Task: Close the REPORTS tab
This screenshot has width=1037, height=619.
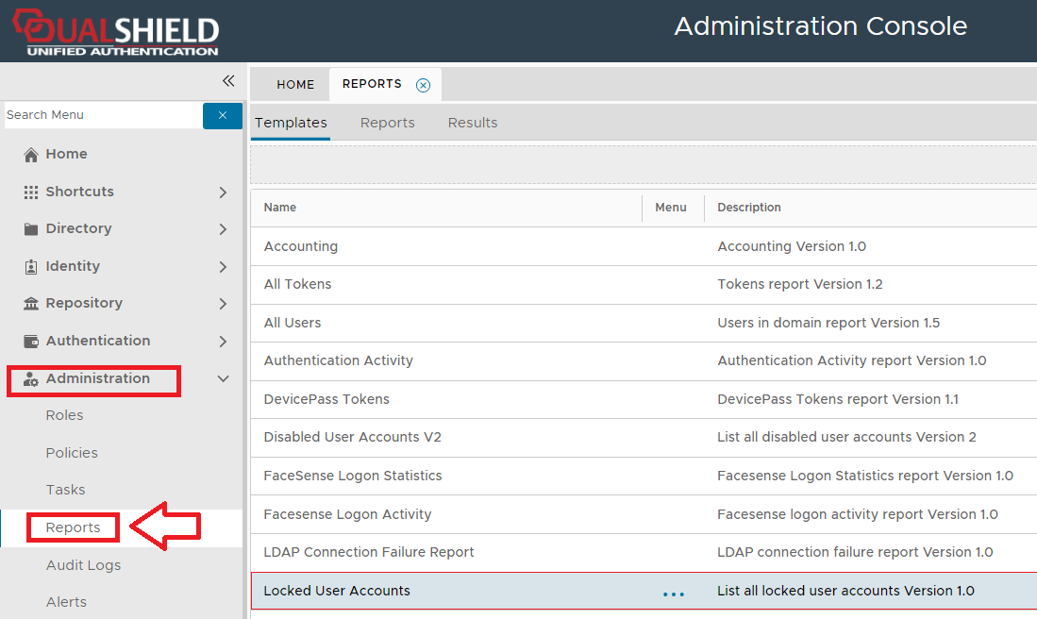Action: (x=423, y=85)
